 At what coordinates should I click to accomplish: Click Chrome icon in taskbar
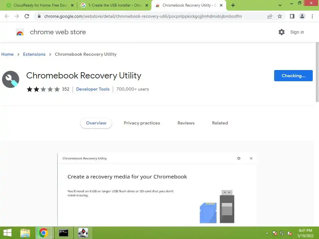(44, 233)
